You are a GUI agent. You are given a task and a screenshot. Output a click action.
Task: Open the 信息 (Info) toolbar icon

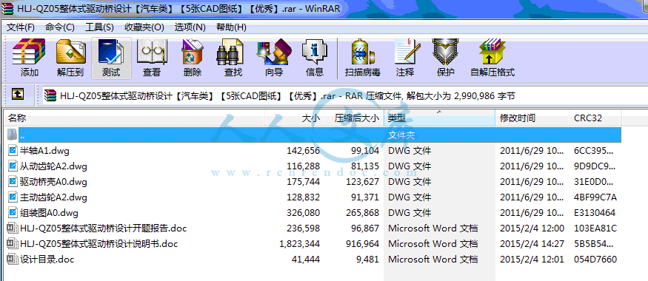315,52
